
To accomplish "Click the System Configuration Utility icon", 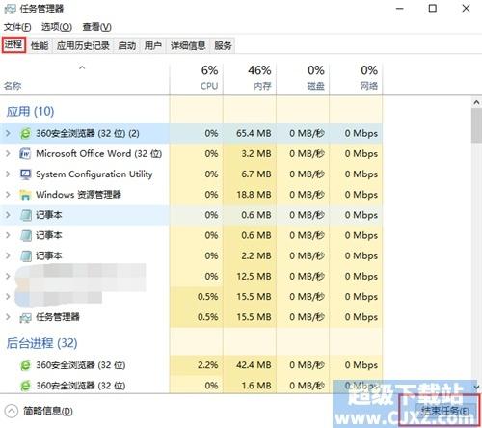I will pyautogui.click(x=25, y=174).
